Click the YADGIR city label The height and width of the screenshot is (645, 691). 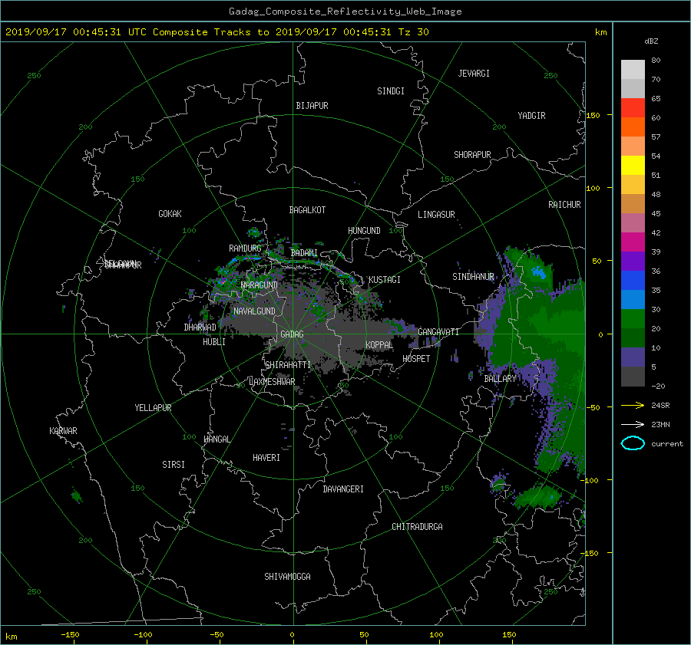[x=531, y=116]
